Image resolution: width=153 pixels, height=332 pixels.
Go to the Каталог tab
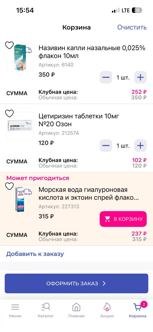[46, 310]
